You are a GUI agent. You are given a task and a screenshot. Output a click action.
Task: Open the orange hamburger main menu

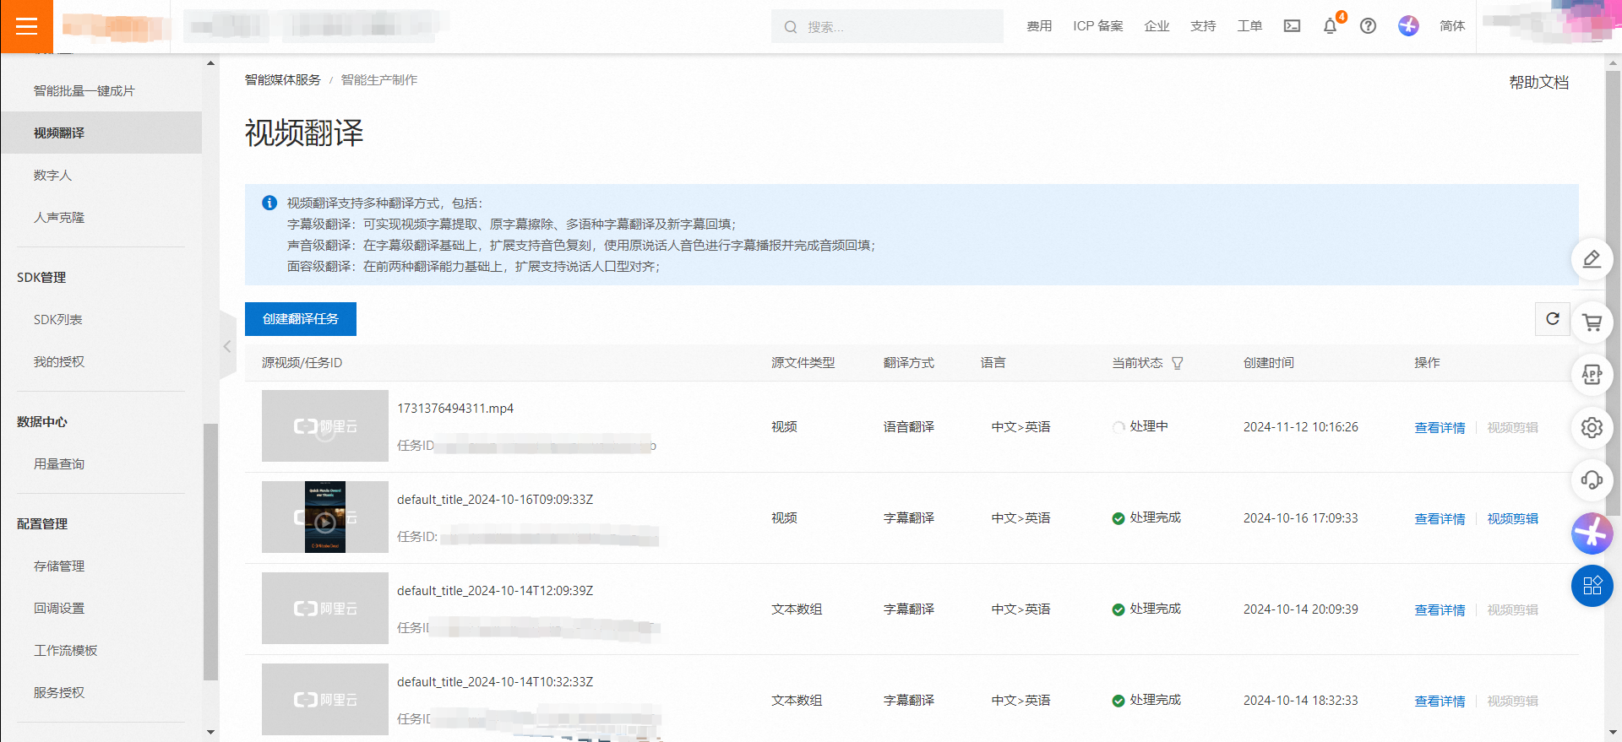pos(26,26)
